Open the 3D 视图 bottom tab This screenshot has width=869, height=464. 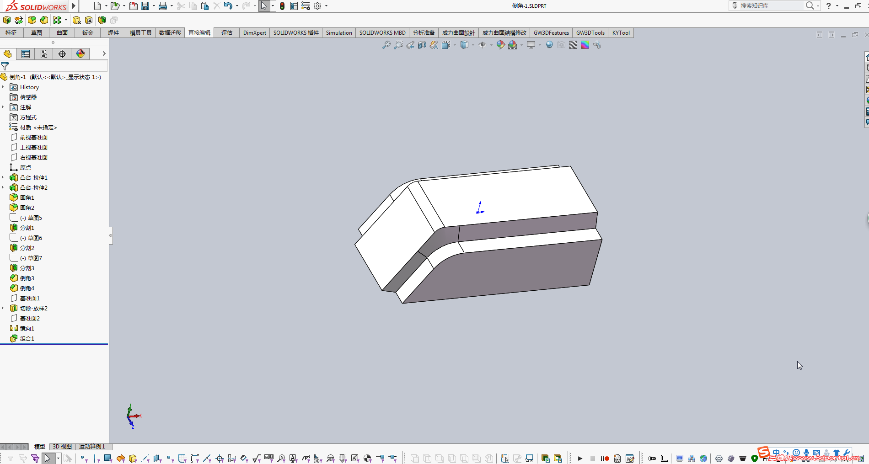pyautogui.click(x=62, y=447)
